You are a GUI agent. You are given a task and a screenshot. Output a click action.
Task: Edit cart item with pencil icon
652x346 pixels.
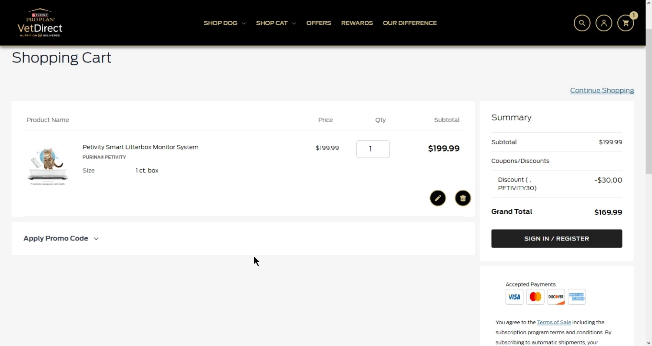point(438,198)
